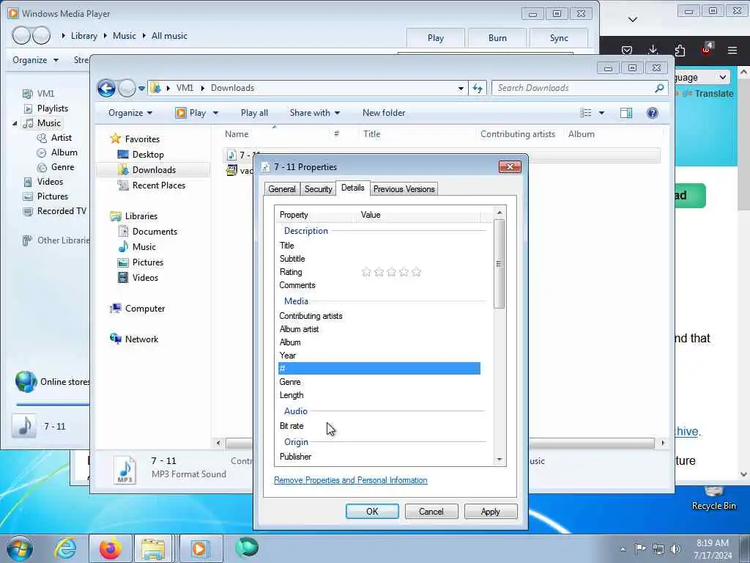This screenshot has width=750, height=563.
Task: Open Firefox hamburger menu icon
Action: click(x=732, y=50)
